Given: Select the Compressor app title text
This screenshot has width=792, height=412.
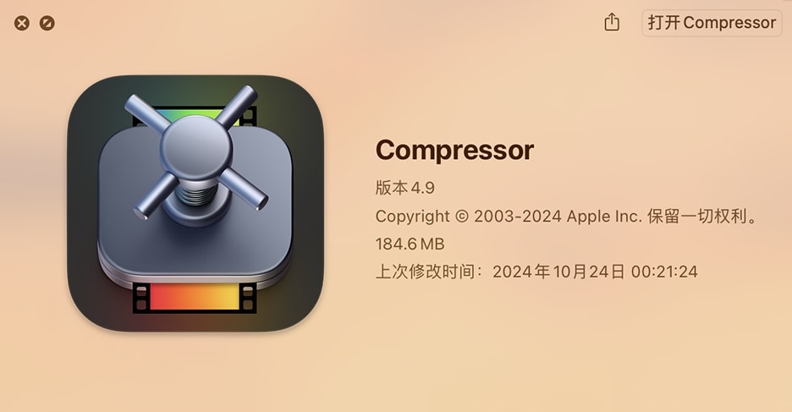Looking at the screenshot, I should 454,150.
